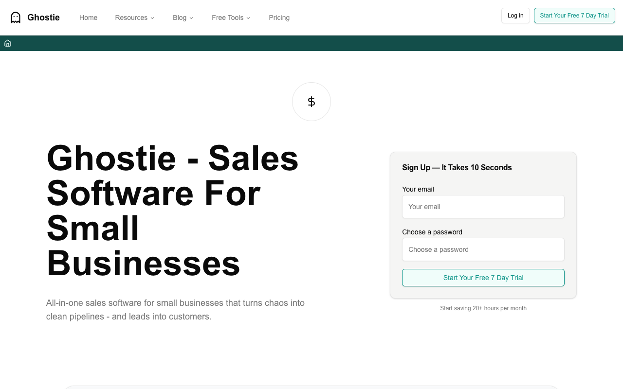The height and width of the screenshot is (389, 623).
Task: Open the Pricing page
Action: point(279,18)
